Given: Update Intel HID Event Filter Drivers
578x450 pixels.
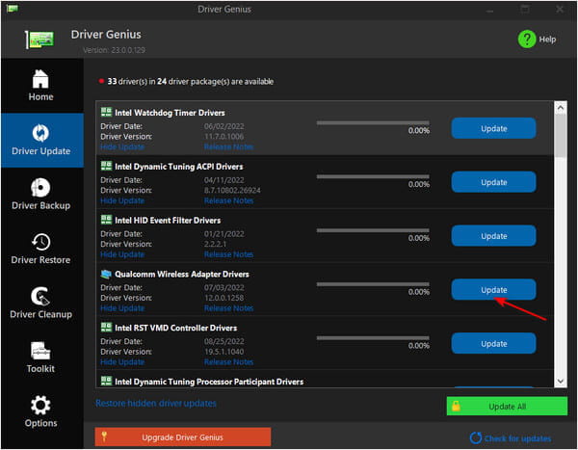Looking at the screenshot, I should 493,236.
